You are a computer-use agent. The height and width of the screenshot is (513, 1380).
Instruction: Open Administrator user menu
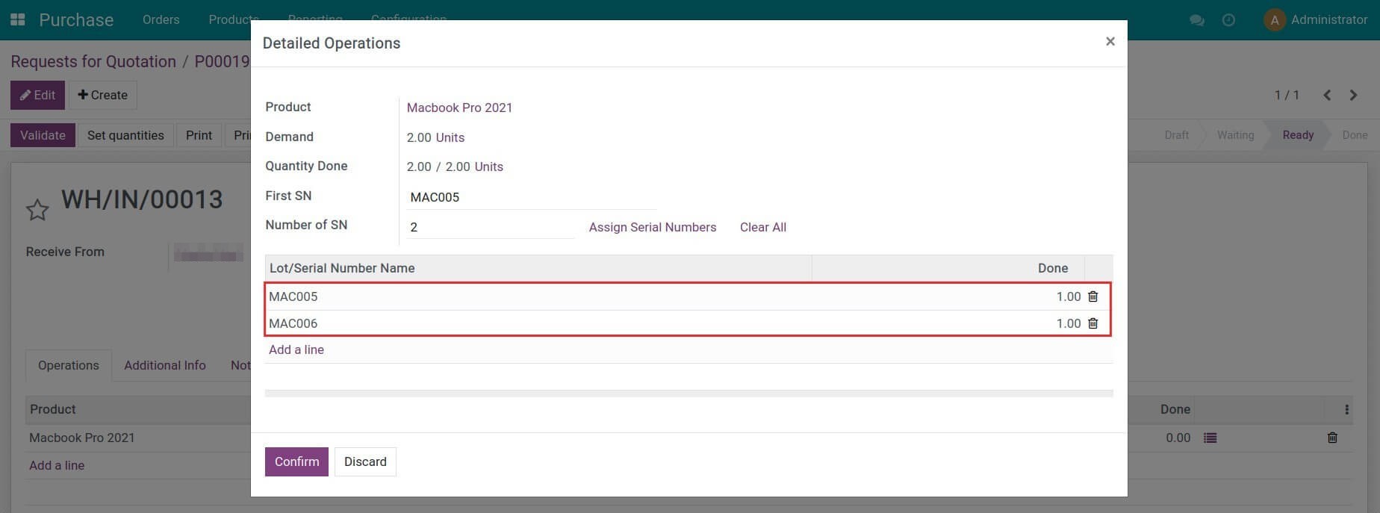1315,20
